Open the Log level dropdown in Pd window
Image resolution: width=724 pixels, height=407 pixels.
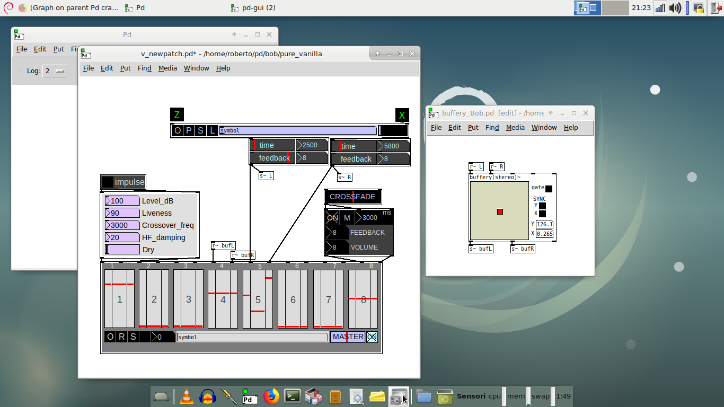pos(55,71)
